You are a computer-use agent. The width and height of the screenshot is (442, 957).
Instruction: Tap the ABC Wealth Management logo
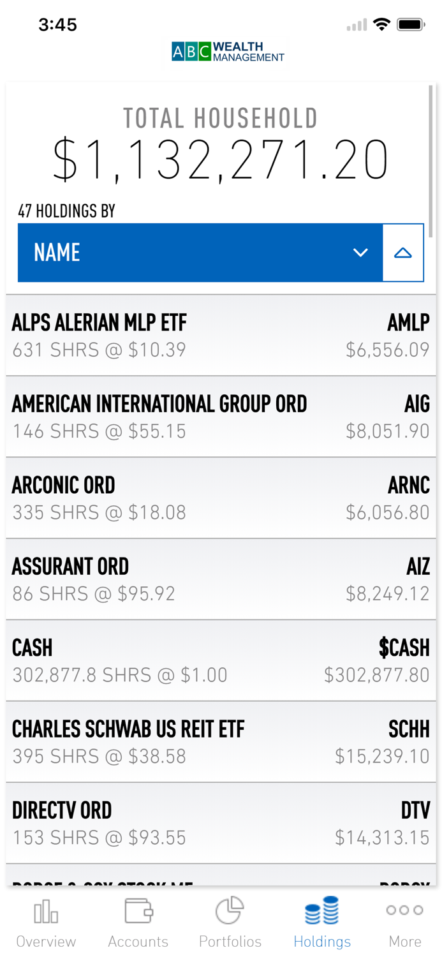[227, 51]
